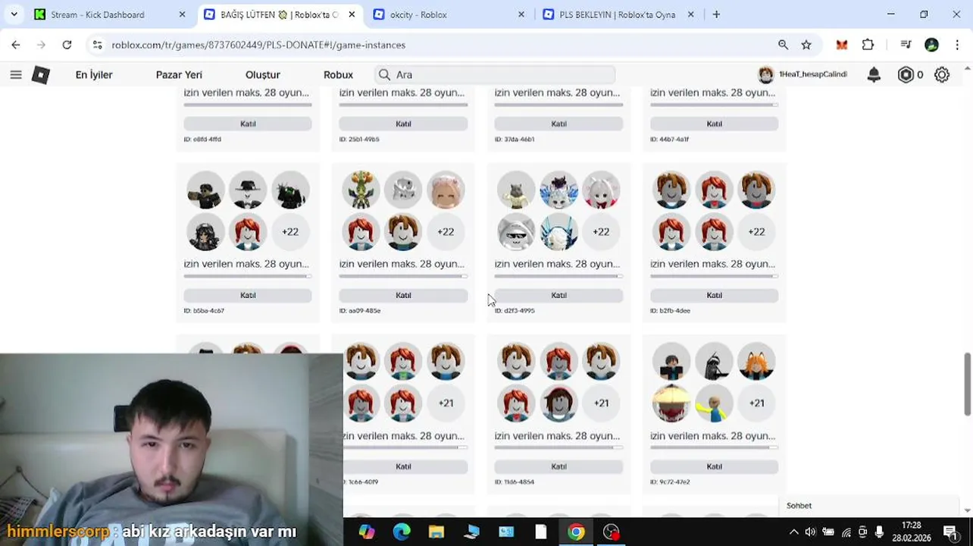Open the volume speaker tray icon
The width and height of the screenshot is (973, 546).
tap(811, 532)
